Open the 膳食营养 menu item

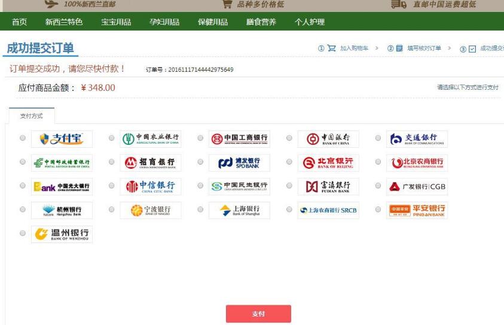pyautogui.click(x=261, y=22)
